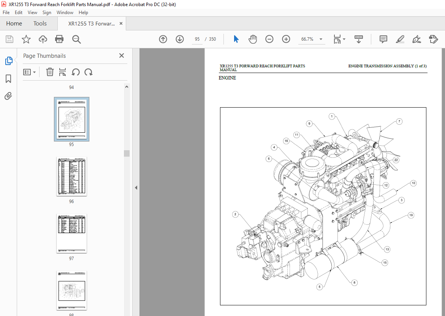Open the Attachments paperclip panel
This screenshot has width=445, height=316.
point(8,96)
